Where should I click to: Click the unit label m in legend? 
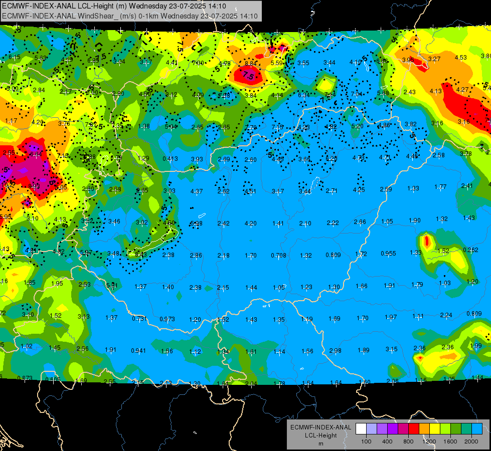320,444
